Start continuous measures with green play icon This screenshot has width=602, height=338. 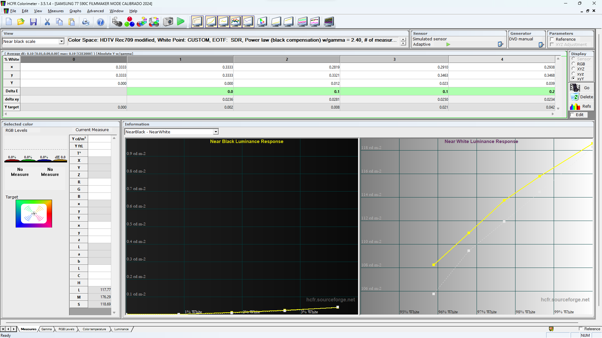tap(181, 22)
